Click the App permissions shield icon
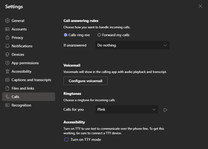The height and width of the screenshot is (149, 208). pyautogui.click(x=7, y=63)
